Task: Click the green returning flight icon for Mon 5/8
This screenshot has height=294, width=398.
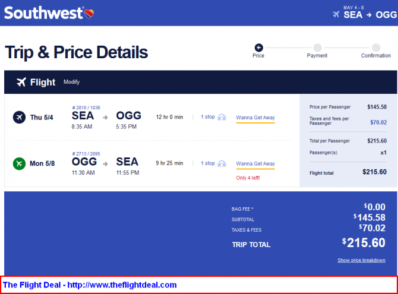Action: pyautogui.click(x=19, y=163)
